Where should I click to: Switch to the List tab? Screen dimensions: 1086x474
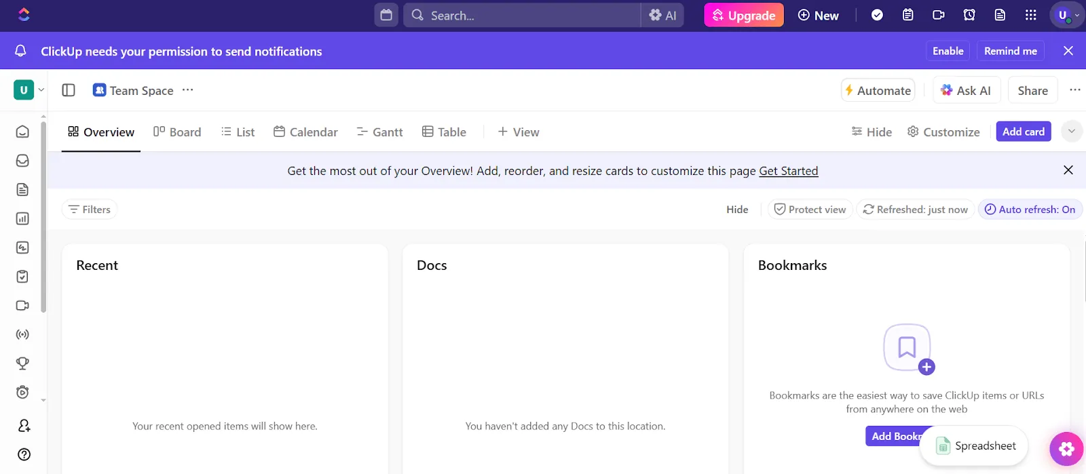[x=238, y=132]
